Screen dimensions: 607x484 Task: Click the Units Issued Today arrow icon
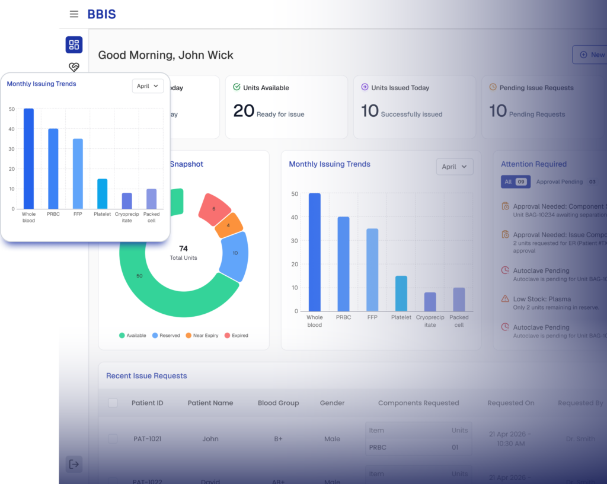point(365,87)
